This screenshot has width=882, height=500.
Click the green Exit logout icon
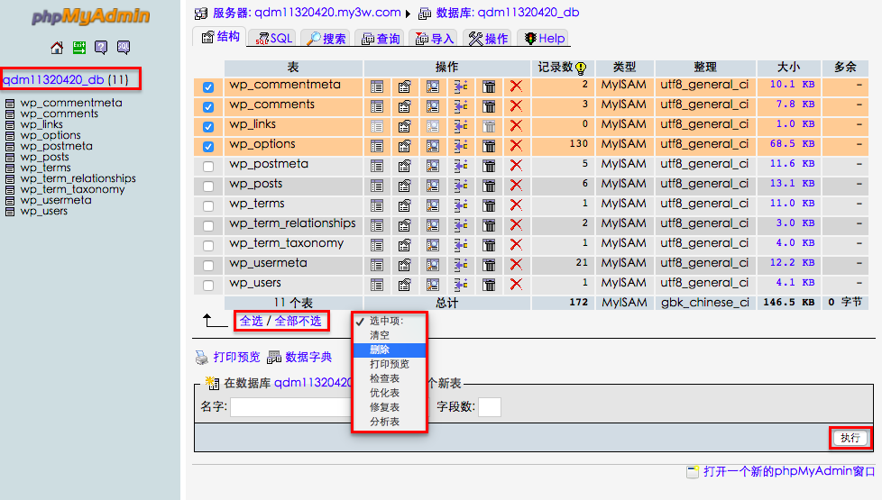[79, 48]
